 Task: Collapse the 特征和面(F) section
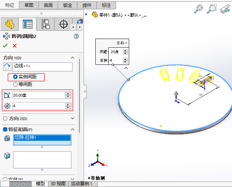point(72,129)
